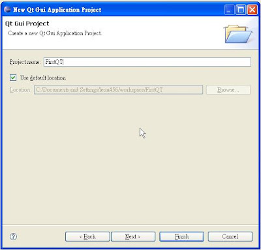Uncheck the Use default location checkbox
The image size is (261, 250).
(x=13, y=78)
